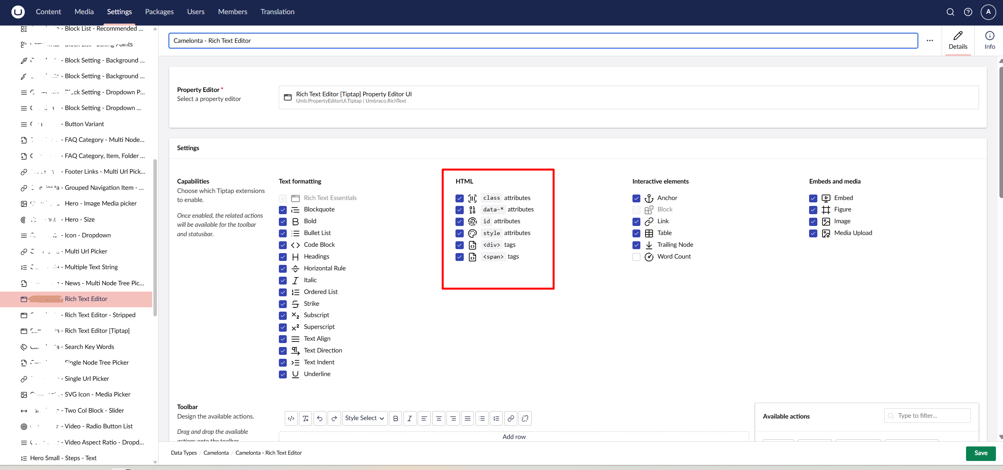
Task: Uncheck the Blockquote capability
Action: (283, 210)
